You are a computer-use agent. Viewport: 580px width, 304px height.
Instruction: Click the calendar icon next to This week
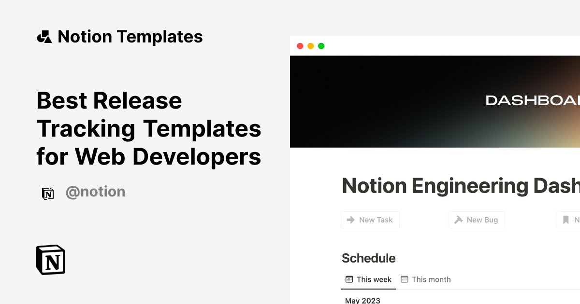point(349,279)
